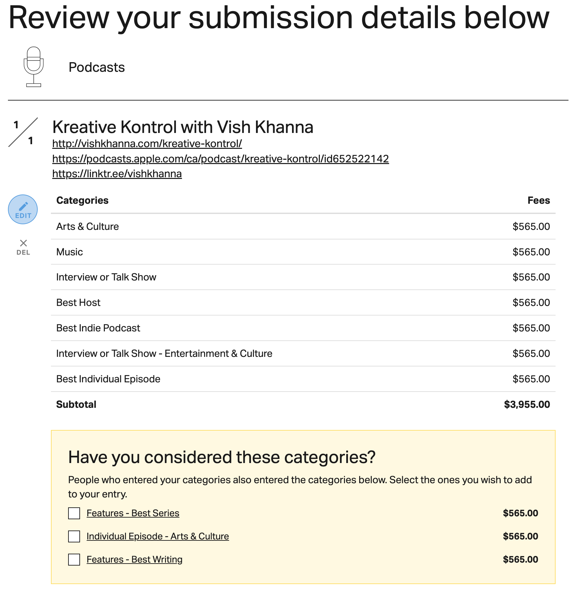The width and height of the screenshot is (588, 594).
Task: Tick Individual Episode - Arts & Culture checkbox
Action: point(74,536)
